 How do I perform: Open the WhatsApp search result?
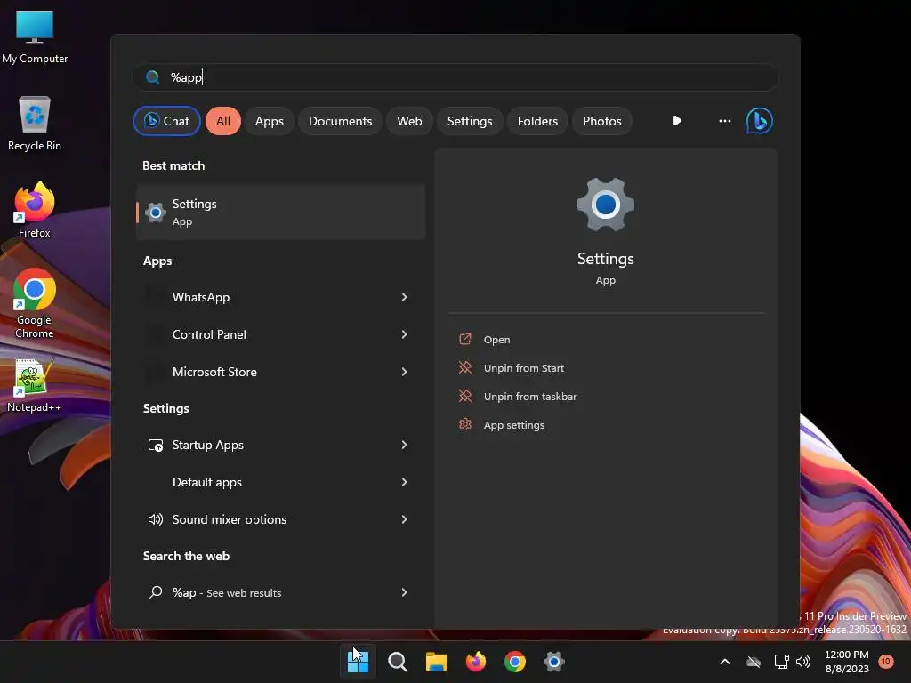pos(280,297)
